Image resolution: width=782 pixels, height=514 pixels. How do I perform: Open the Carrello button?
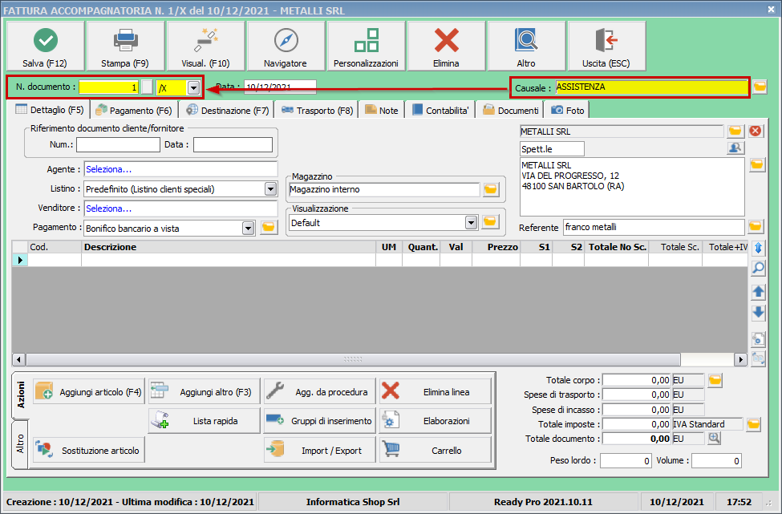tap(436, 450)
